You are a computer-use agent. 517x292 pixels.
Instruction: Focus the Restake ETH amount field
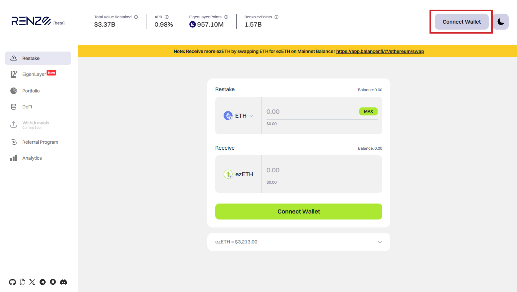(x=311, y=112)
